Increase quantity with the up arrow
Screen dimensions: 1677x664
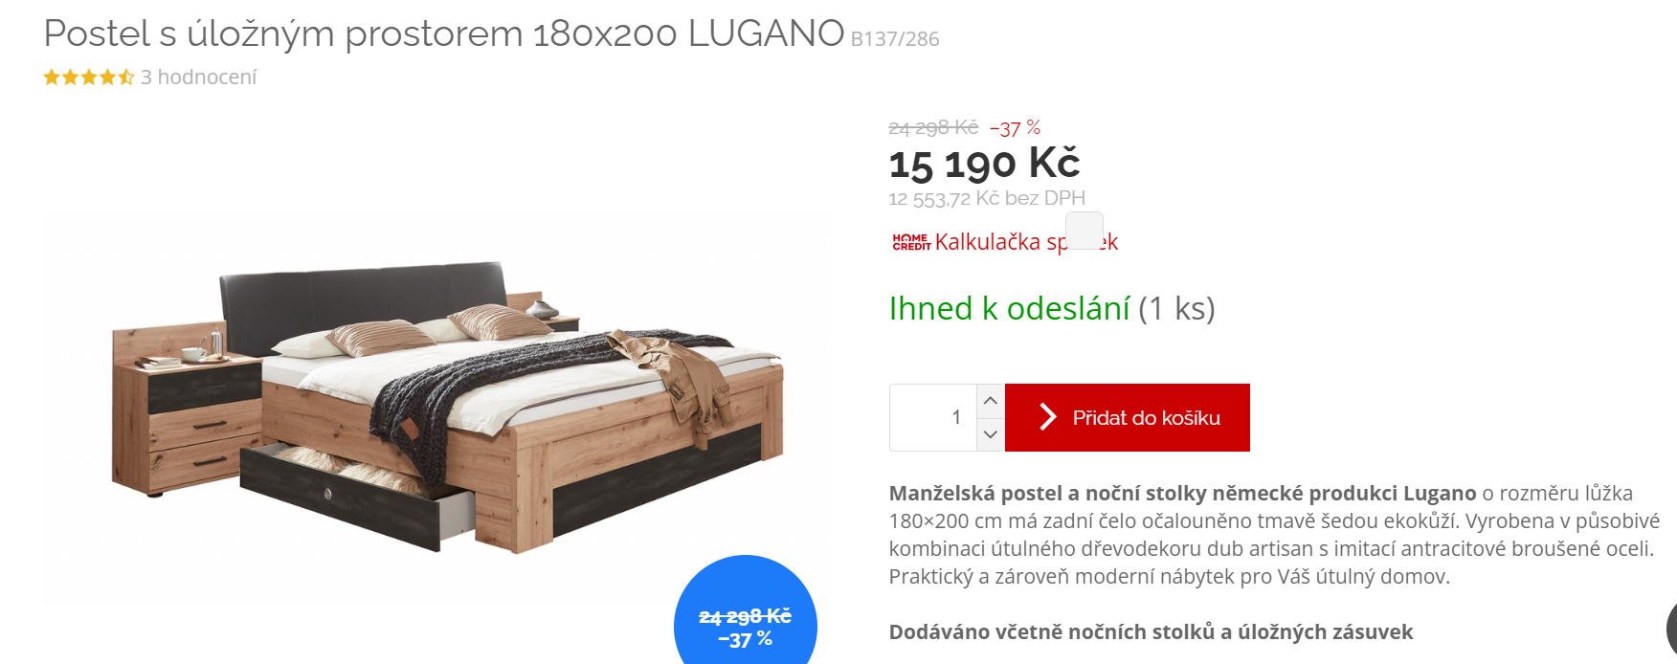click(991, 401)
